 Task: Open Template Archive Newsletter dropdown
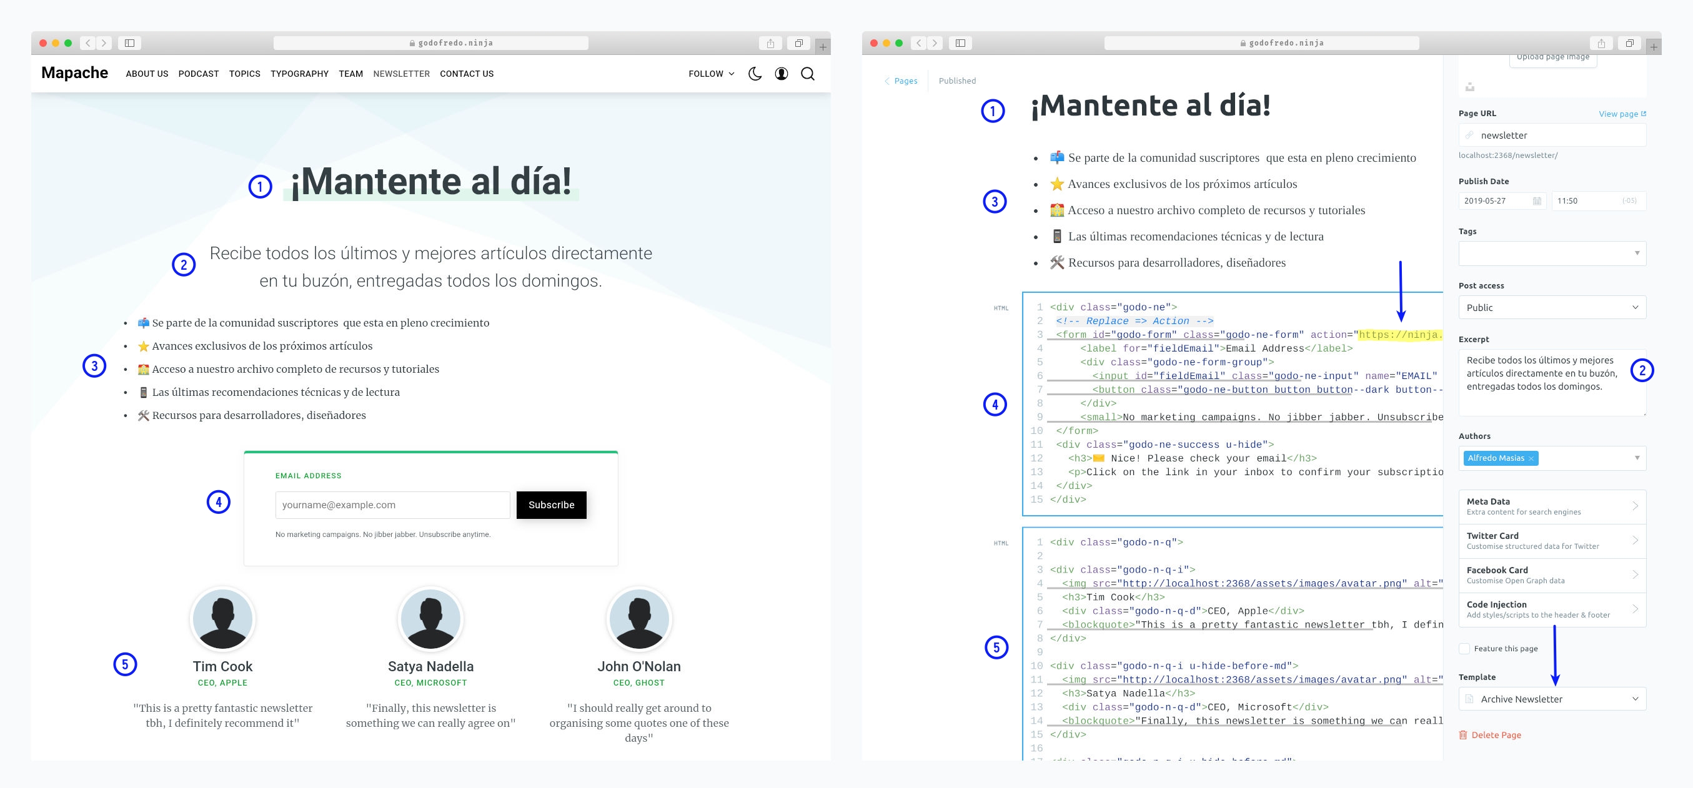pyautogui.click(x=1552, y=699)
